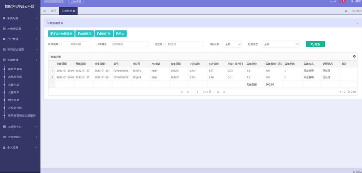
Task: Click the green 搜索 search button
Action: point(315,44)
